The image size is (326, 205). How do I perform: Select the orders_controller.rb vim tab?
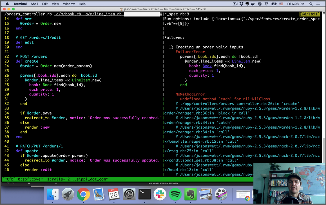click(28, 14)
